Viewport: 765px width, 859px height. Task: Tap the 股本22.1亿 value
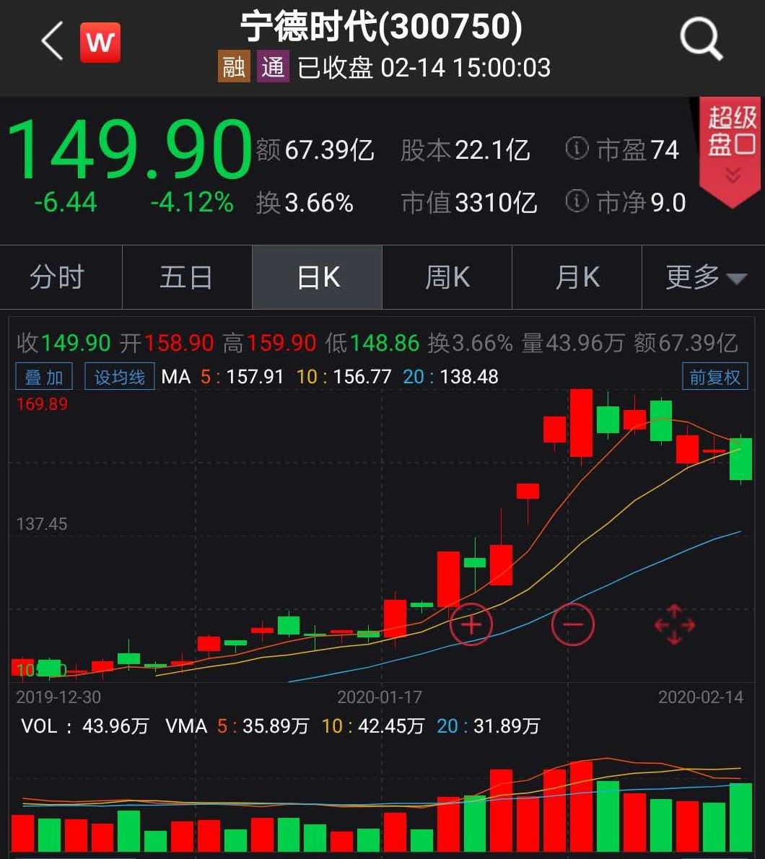click(465, 150)
